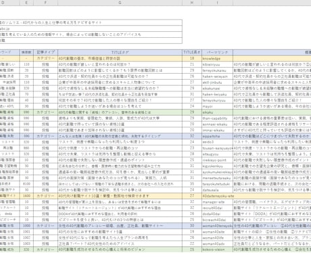
Task: Click the 'sippaitoha' permalink cell
Action: [x=218, y=136]
